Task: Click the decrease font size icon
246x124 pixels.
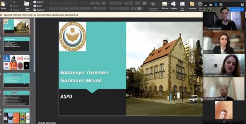Action: (97, 3)
